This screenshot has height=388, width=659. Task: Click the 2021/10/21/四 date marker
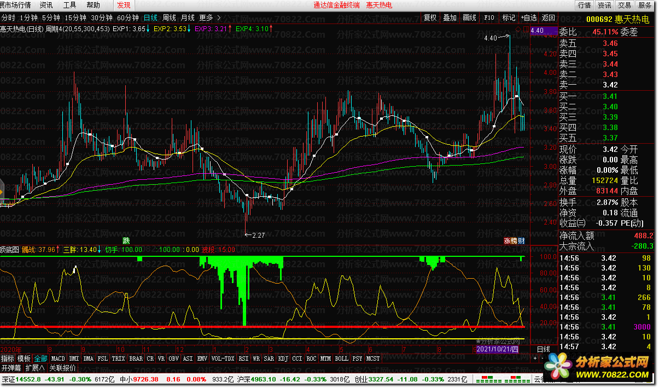(497, 349)
